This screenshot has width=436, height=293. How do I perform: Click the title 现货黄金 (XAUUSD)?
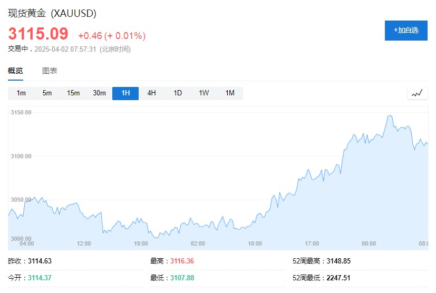pyautogui.click(x=52, y=13)
